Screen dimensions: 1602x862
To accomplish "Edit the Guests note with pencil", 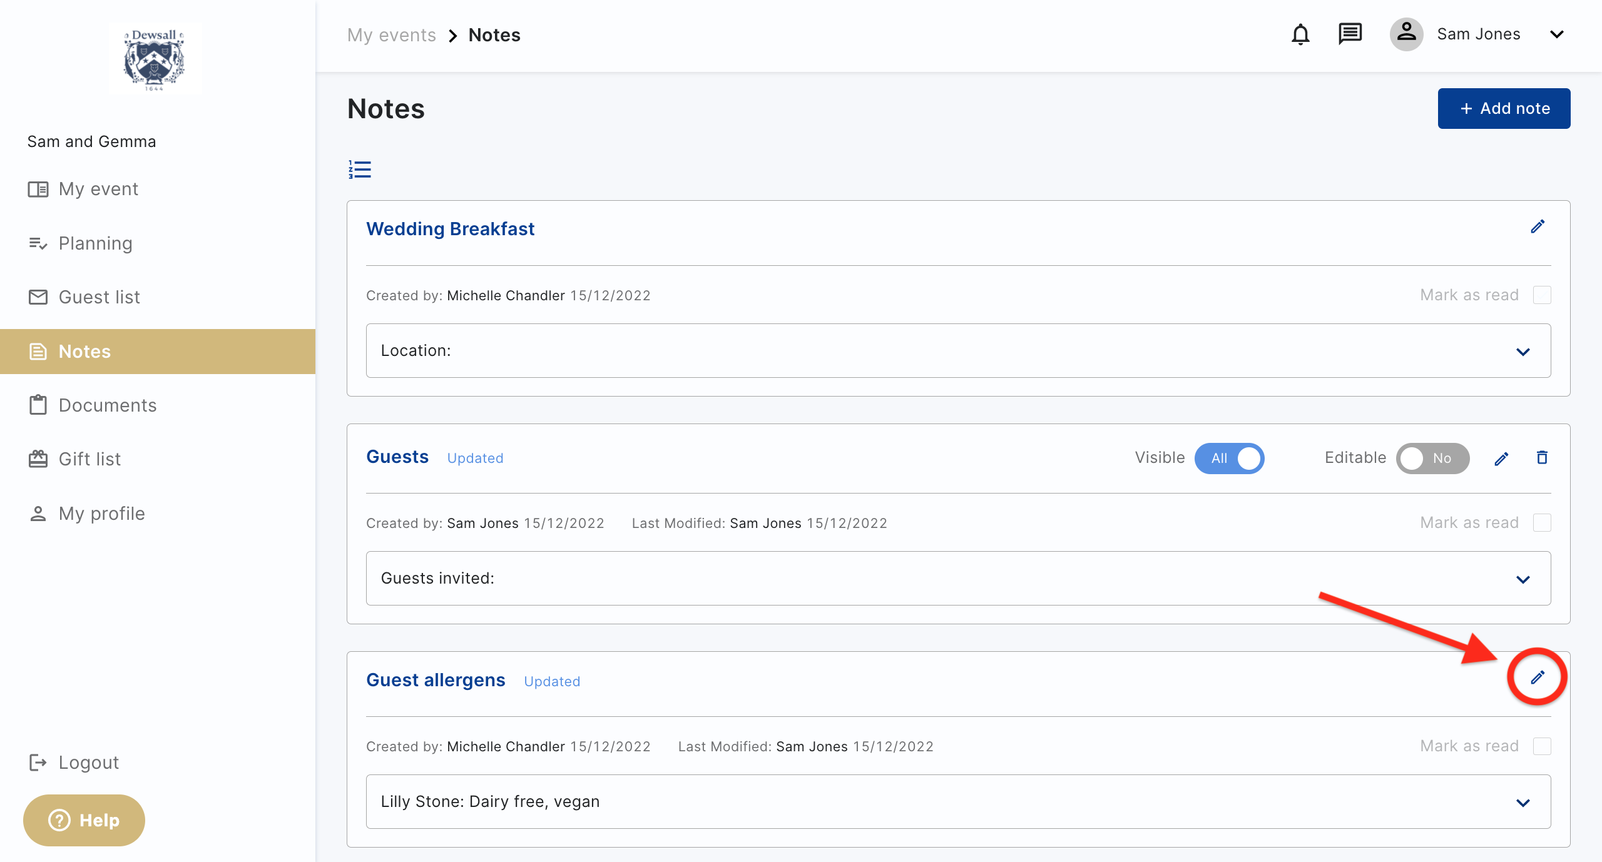I will click(x=1501, y=459).
